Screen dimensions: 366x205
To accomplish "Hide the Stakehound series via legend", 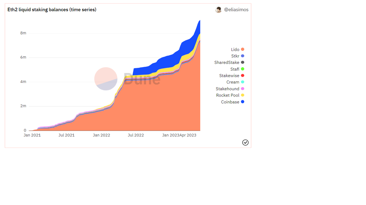I will pyautogui.click(x=230, y=89).
